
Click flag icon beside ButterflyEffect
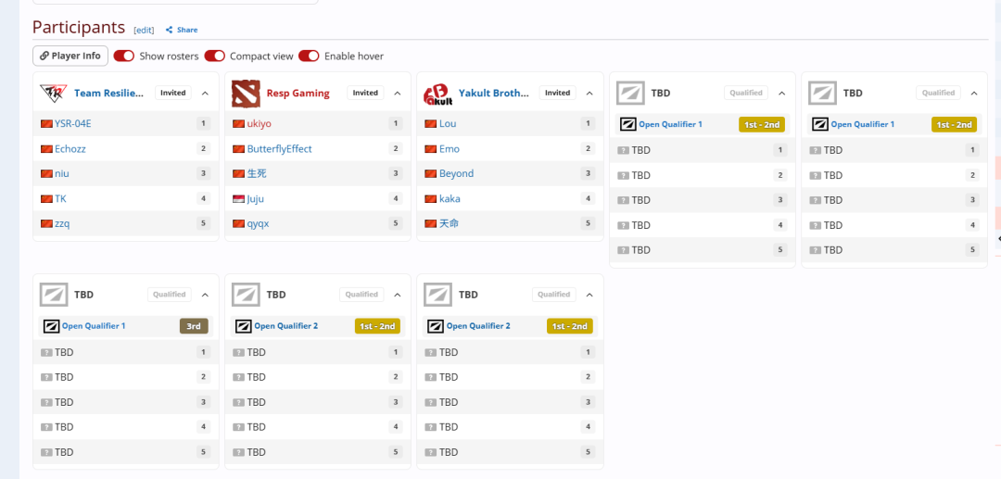coord(239,148)
